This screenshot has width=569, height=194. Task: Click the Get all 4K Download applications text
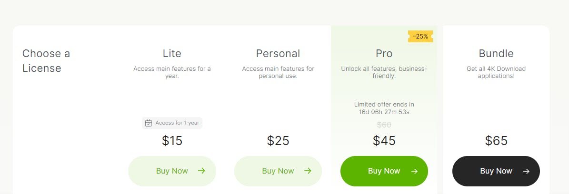pos(496,72)
